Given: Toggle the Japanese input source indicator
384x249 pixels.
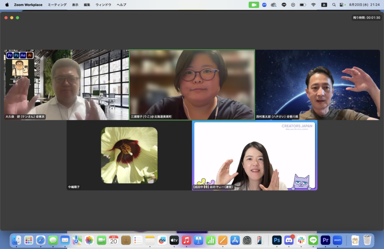Looking at the screenshot, I should (324, 5).
